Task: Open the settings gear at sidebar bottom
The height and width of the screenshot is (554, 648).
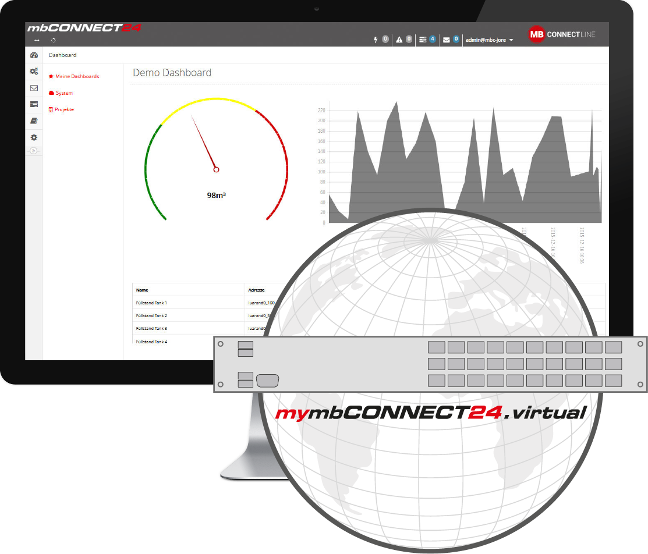Action: coord(34,137)
